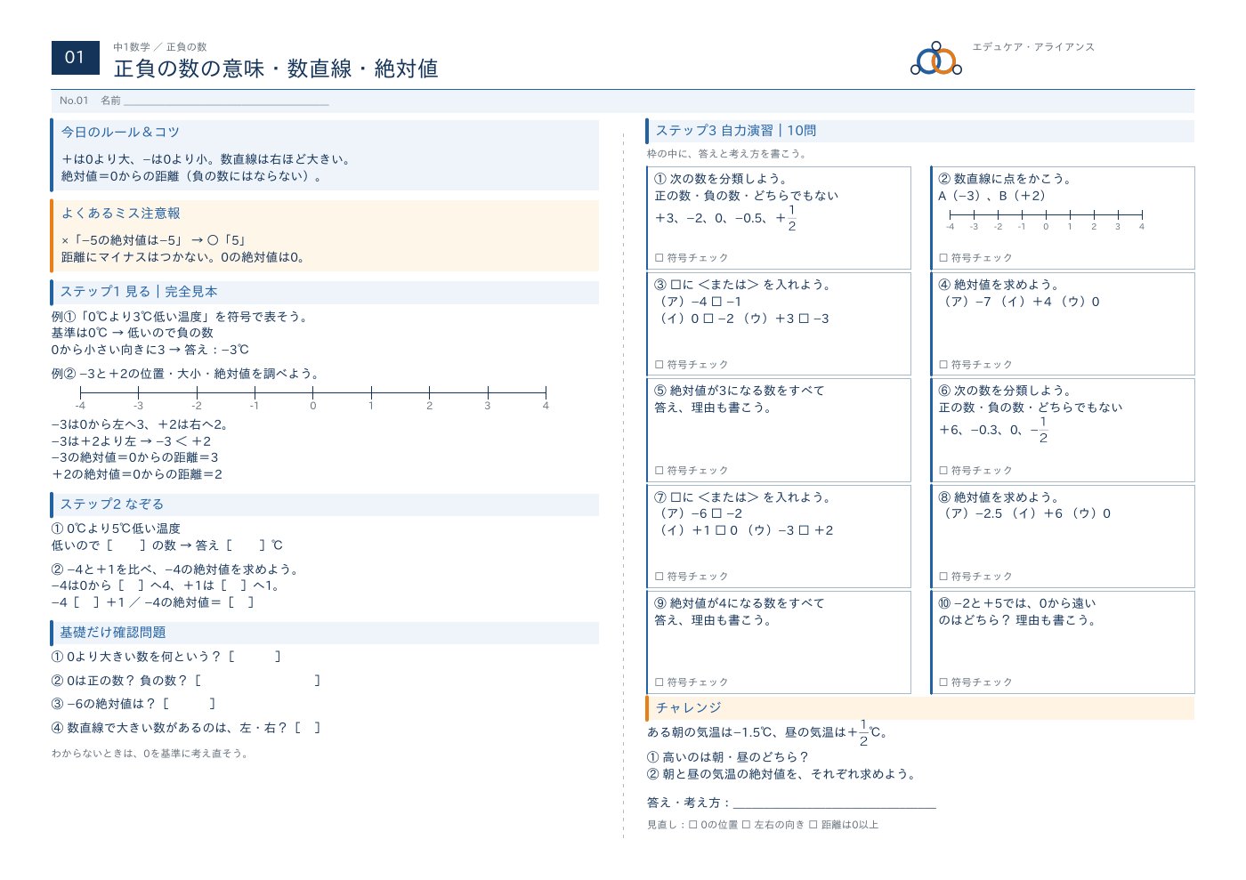The image size is (1246, 880).
Task: Click the title "正負の数の意味・数直線・絶対値"
Action: click(276, 69)
